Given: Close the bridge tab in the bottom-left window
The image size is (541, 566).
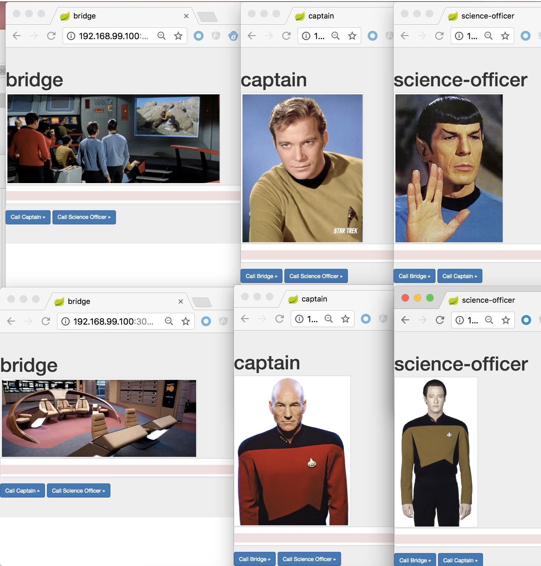Looking at the screenshot, I should 181,301.
